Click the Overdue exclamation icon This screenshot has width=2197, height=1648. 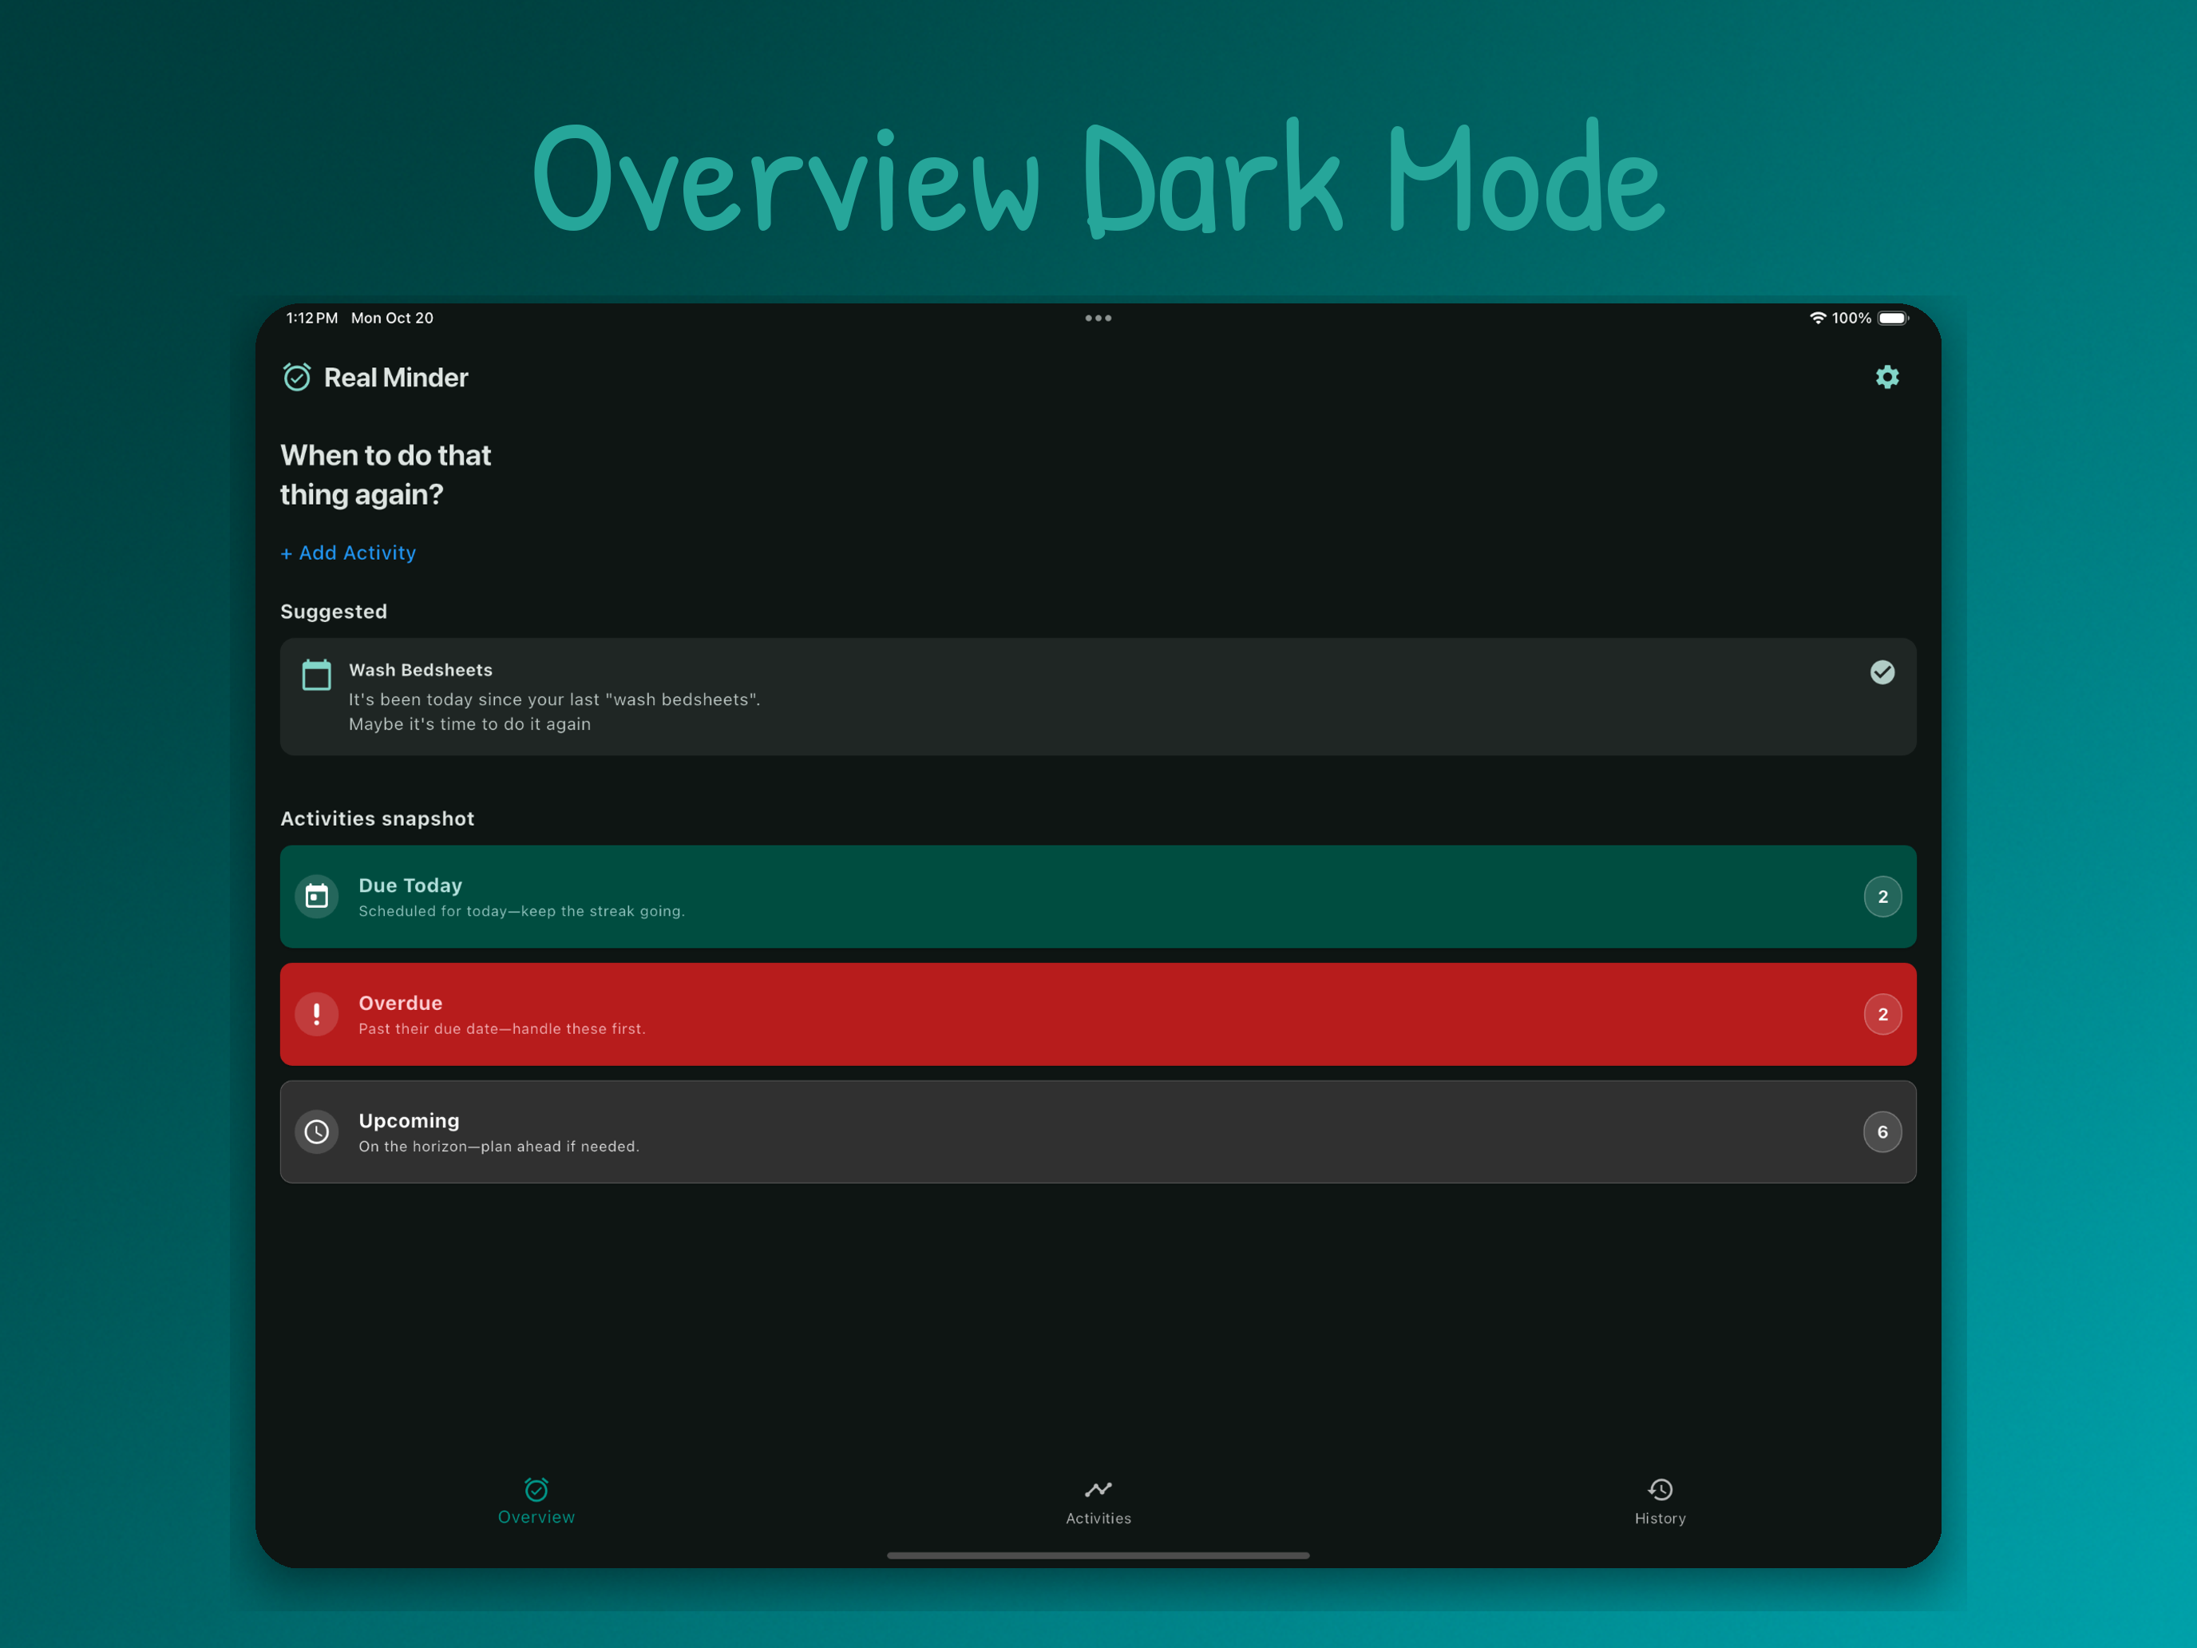(317, 1014)
